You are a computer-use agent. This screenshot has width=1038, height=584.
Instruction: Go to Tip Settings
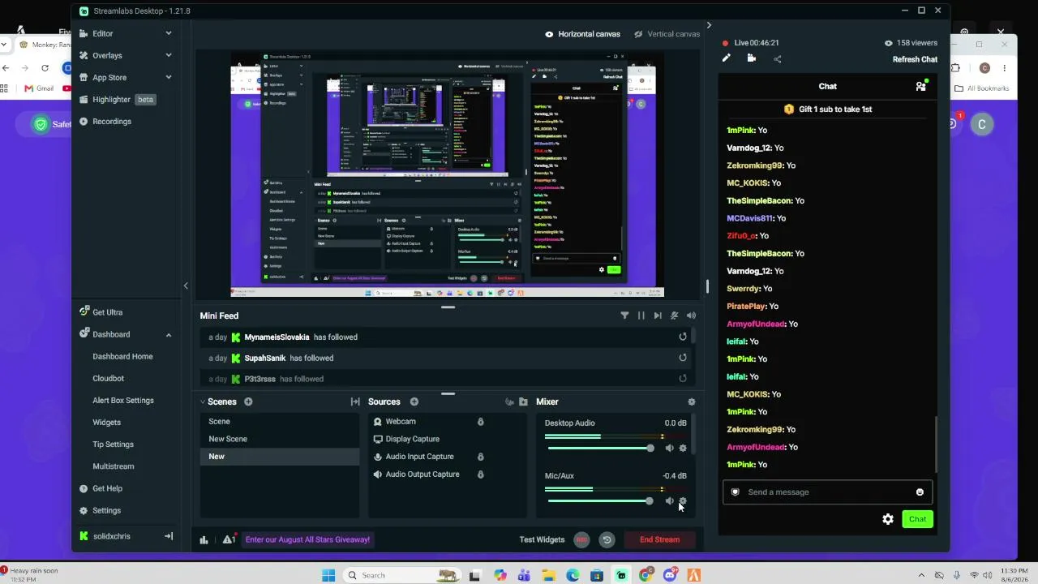pyautogui.click(x=113, y=444)
